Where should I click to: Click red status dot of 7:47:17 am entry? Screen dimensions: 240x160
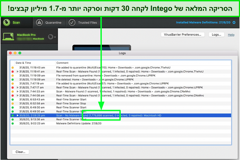pyautogui.click(x=13, y=88)
